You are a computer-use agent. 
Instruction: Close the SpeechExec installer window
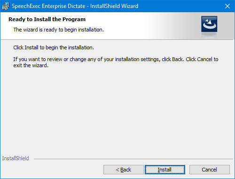coord(227,6)
